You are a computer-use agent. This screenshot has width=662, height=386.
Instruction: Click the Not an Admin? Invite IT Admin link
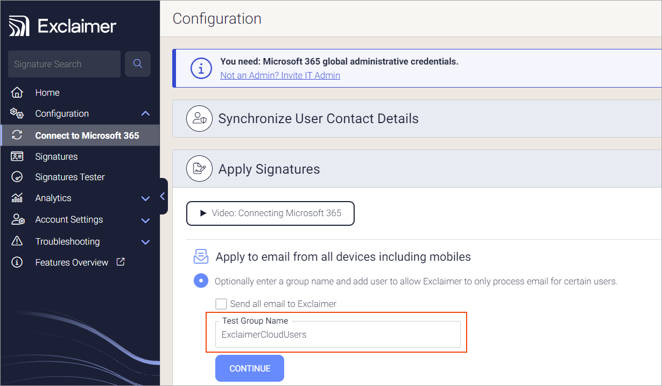click(280, 75)
